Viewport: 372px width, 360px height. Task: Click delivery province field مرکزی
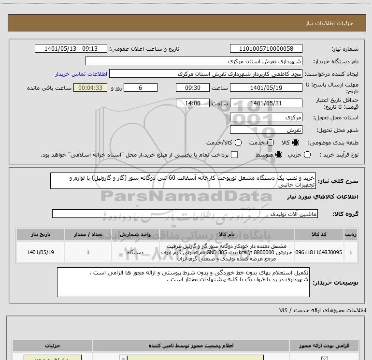point(266,117)
